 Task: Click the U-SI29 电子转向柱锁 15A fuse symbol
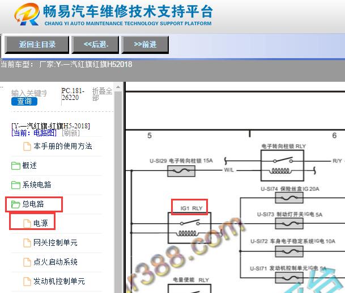pyautogui.click(x=181, y=171)
